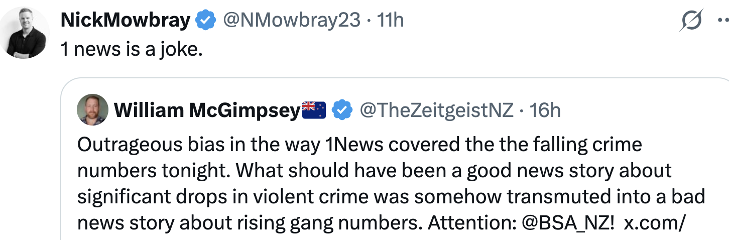The image size is (729, 240).
Task: Open the more options ellipsis menu
Action: click(x=723, y=21)
